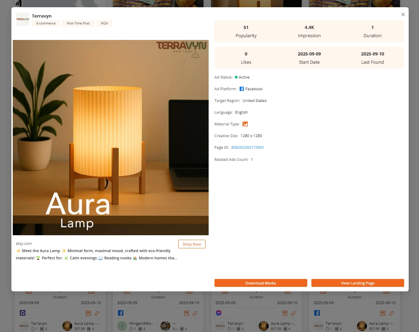Click the etsy.com domain text
419x332 pixels.
[x=24, y=243]
